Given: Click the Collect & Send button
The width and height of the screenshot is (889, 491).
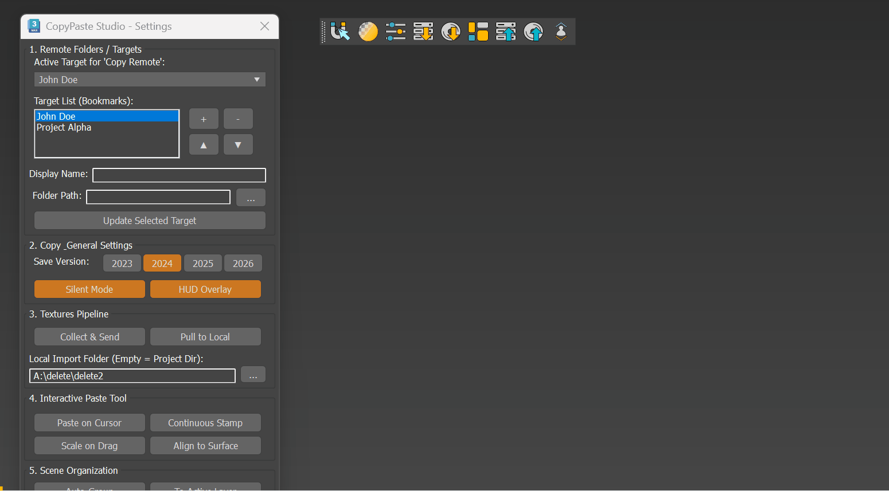Looking at the screenshot, I should (89, 337).
